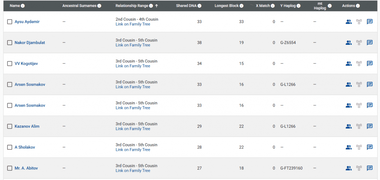Open notes icon for VV Kogotijev
The width and height of the screenshot is (380, 180).
click(x=370, y=63)
